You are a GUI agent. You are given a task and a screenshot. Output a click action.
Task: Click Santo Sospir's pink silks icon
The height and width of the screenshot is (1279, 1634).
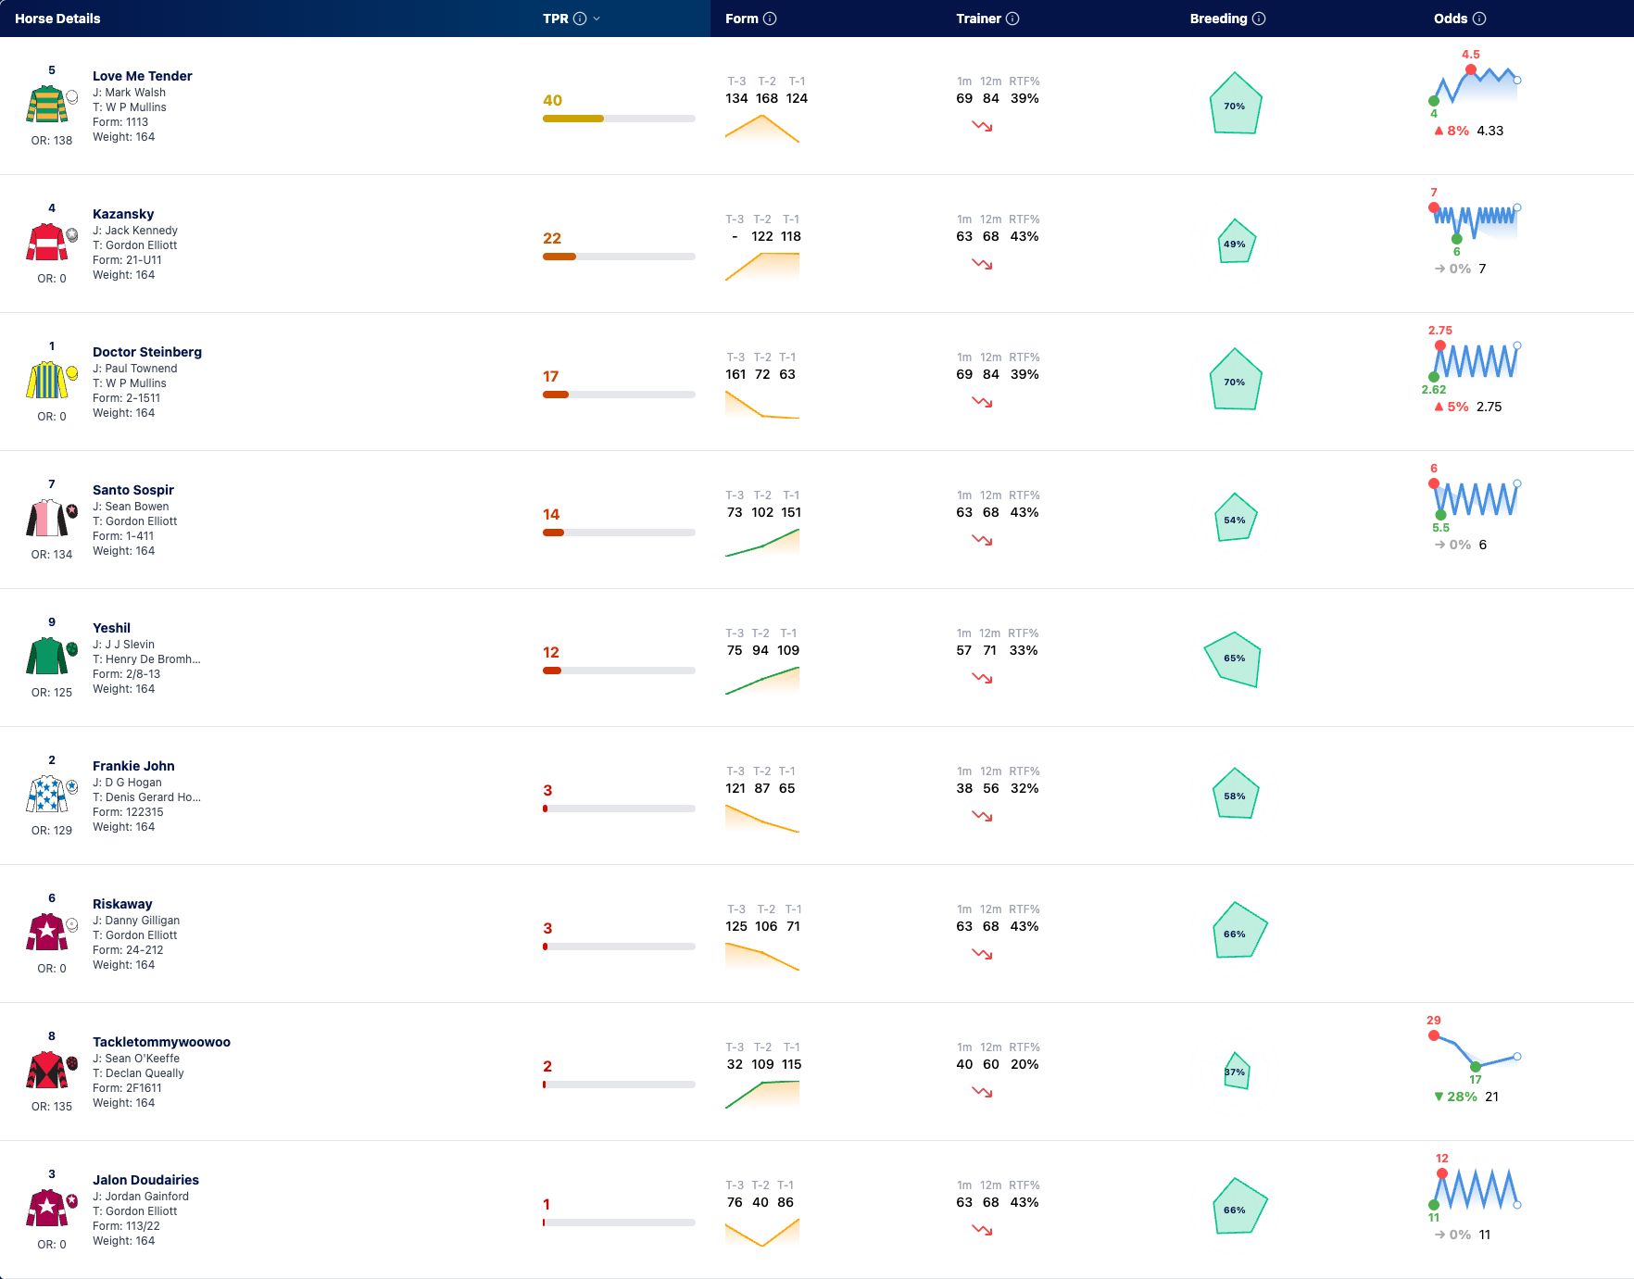(x=47, y=518)
